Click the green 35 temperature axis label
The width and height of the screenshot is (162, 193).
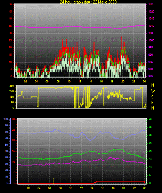pos(151,127)
